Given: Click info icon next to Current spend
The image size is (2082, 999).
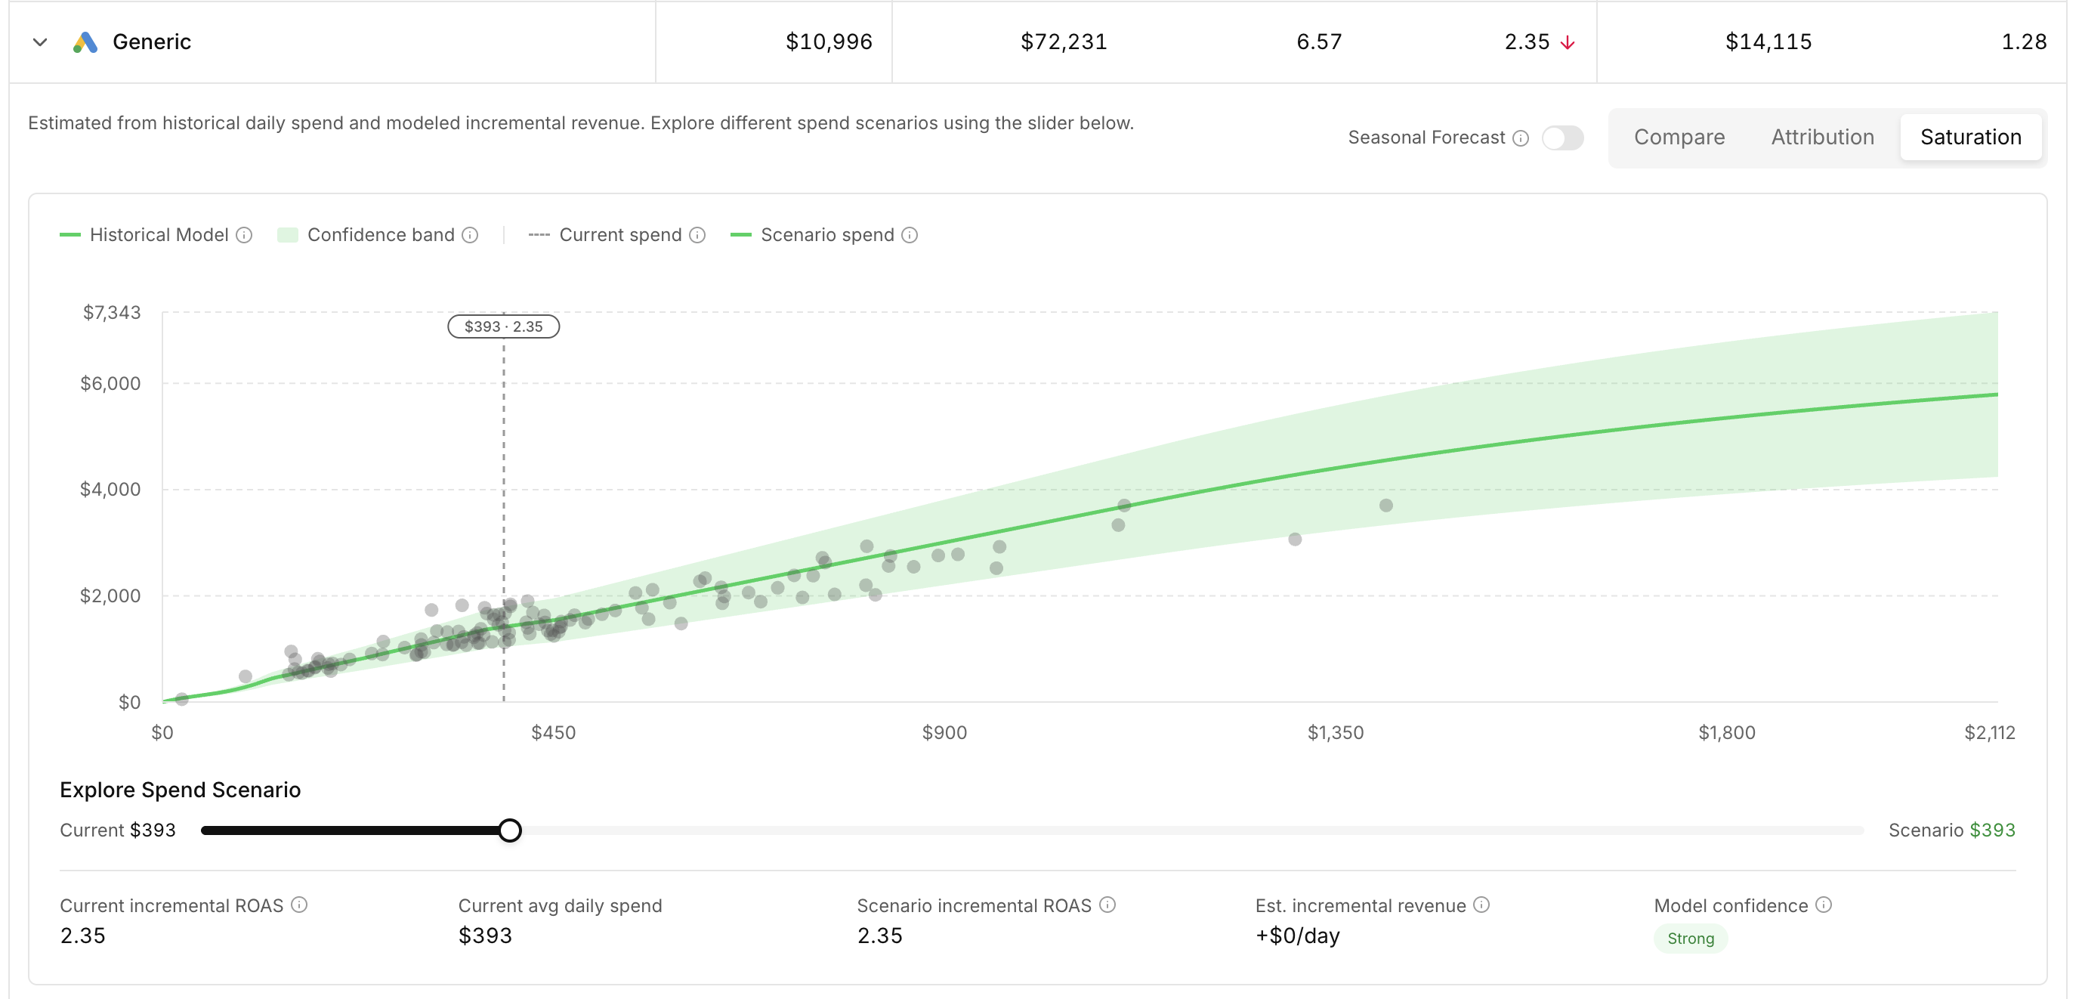Looking at the screenshot, I should point(697,235).
